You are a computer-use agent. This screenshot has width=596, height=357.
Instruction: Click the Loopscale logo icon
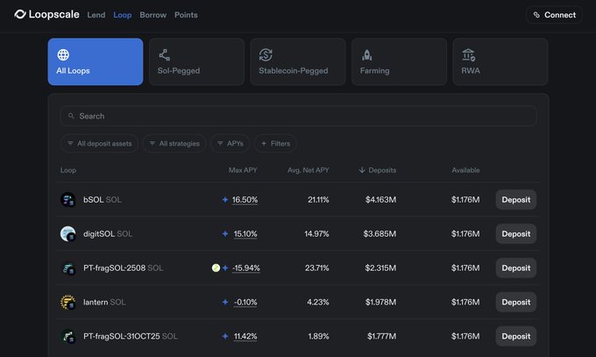[x=20, y=14]
